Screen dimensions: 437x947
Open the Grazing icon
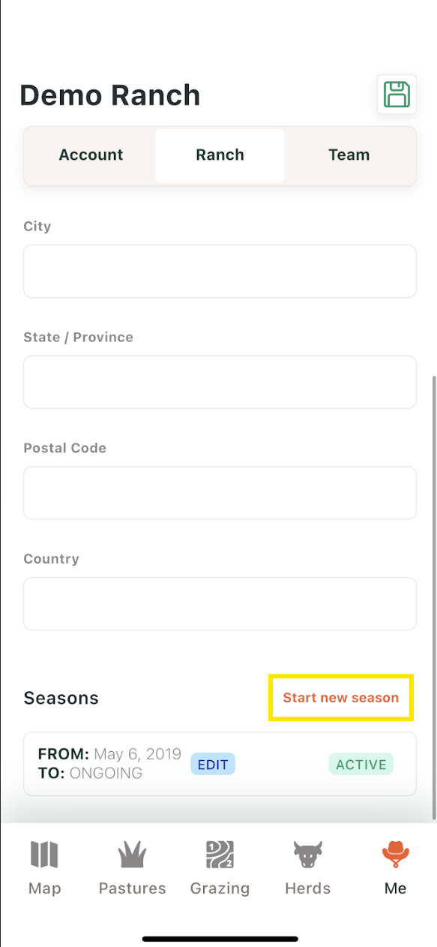pyautogui.click(x=220, y=854)
